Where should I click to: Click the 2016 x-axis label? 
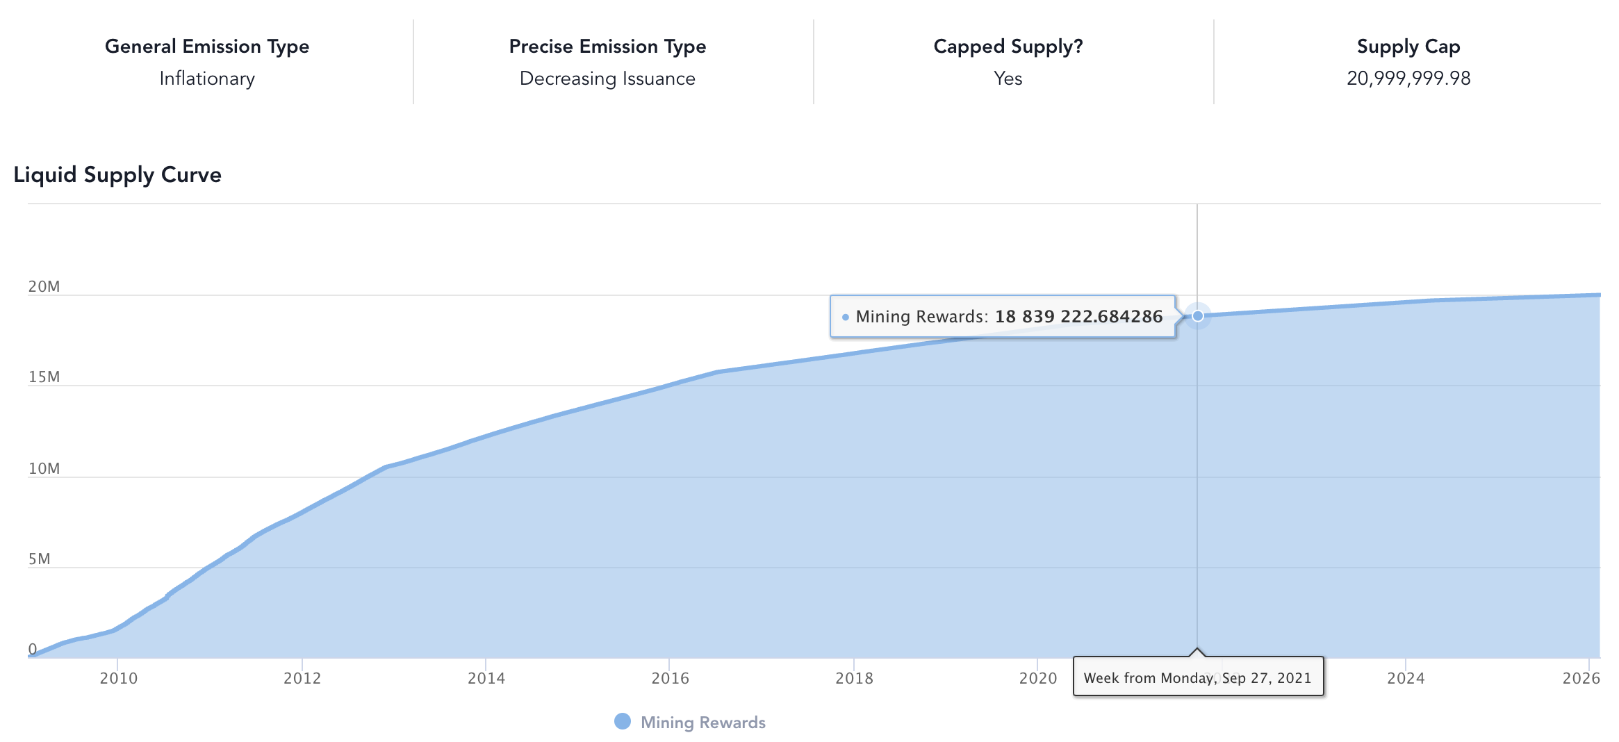coord(671,678)
